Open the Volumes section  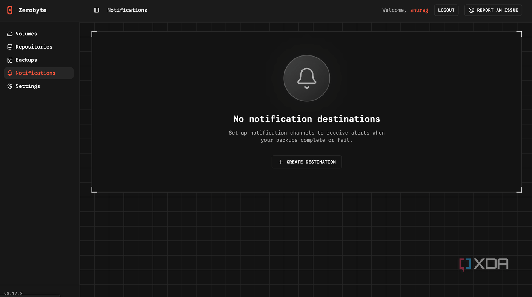click(x=39, y=34)
